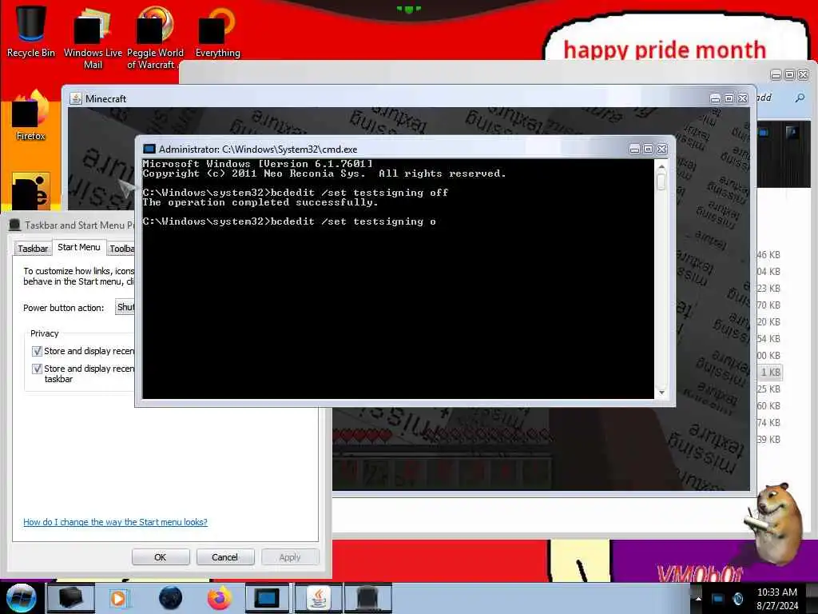Select the 39 KB file size row
The width and height of the screenshot is (818, 614).
768,439
